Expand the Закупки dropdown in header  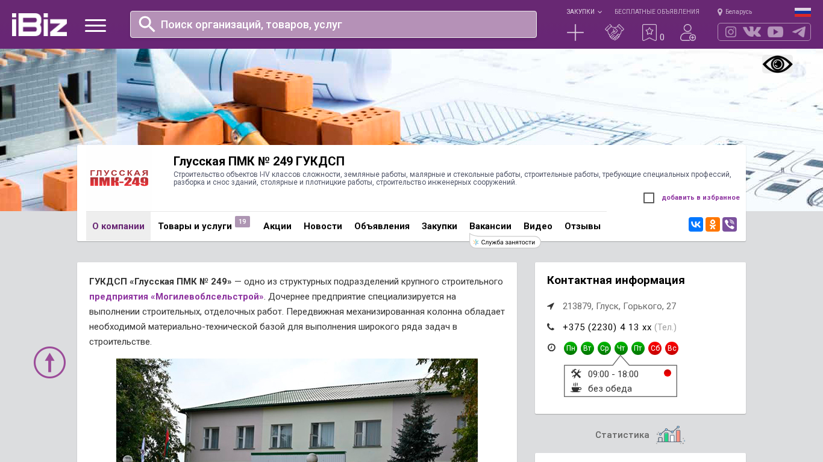coord(584,11)
